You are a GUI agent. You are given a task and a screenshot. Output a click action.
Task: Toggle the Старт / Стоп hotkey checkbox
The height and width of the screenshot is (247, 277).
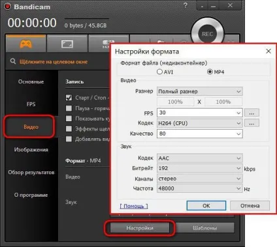tap(69, 98)
